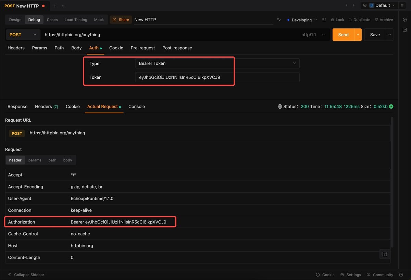The width and height of the screenshot is (411, 280).
Task: Open the code snippet icon in right sidebar
Action: 405,31
